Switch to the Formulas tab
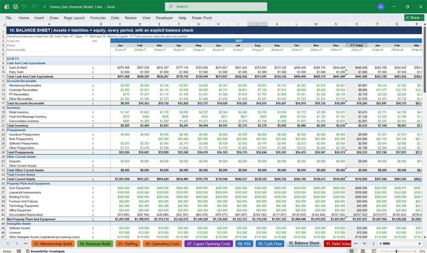Screen dimensions: 427x253 pyautogui.click(x=98, y=18)
